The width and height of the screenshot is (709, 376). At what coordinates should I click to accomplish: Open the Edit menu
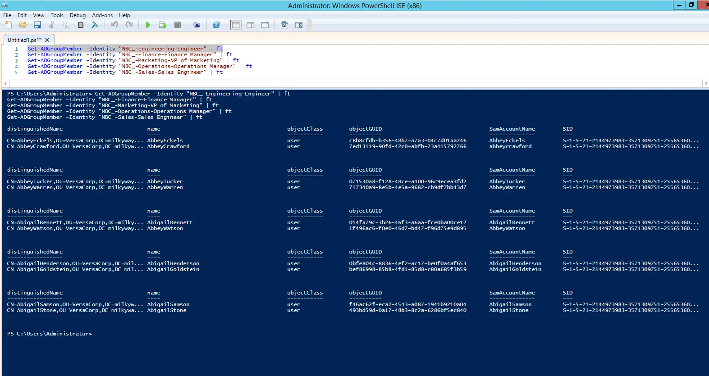coord(22,15)
